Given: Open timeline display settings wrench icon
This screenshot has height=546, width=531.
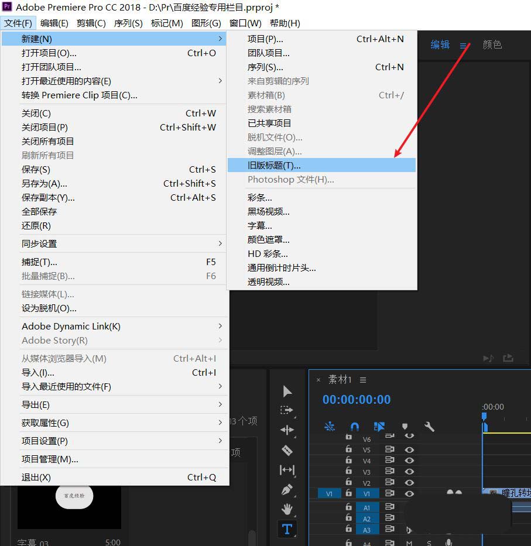Looking at the screenshot, I should pyautogui.click(x=430, y=427).
